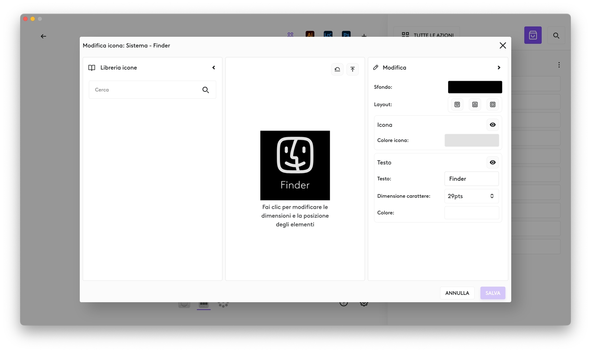Hide the Icona element with its eye toggle
The height and width of the screenshot is (352, 591).
493,125
